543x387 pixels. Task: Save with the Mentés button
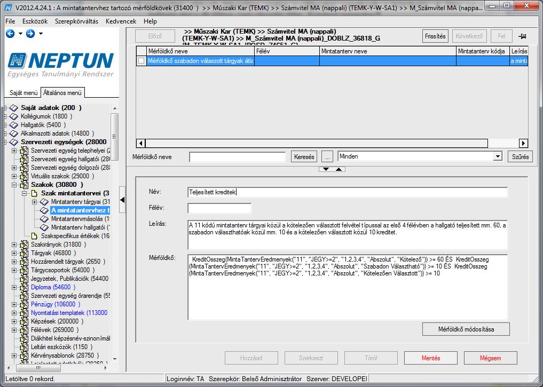pos(431,358)
